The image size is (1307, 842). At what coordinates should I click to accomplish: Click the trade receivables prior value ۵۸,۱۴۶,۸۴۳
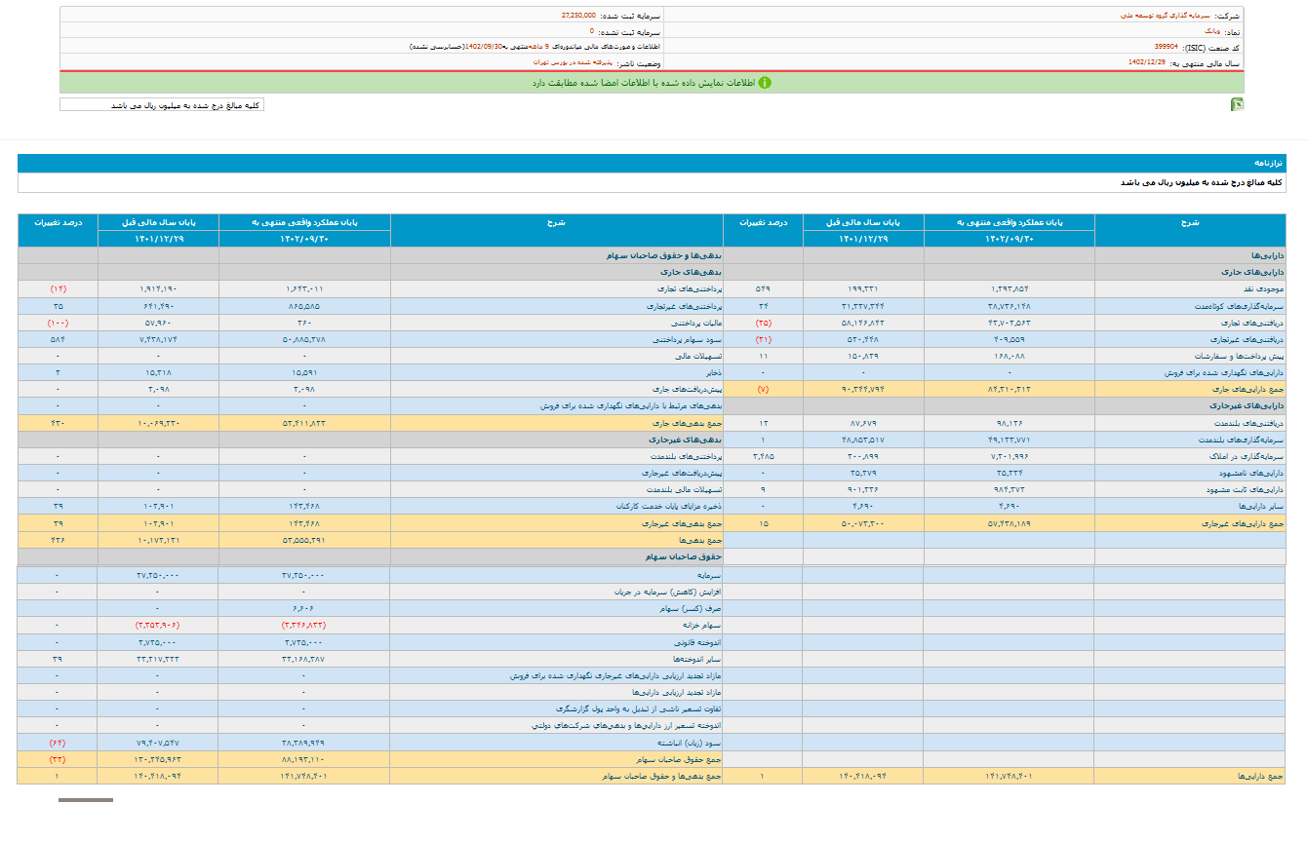click(863, 323)
